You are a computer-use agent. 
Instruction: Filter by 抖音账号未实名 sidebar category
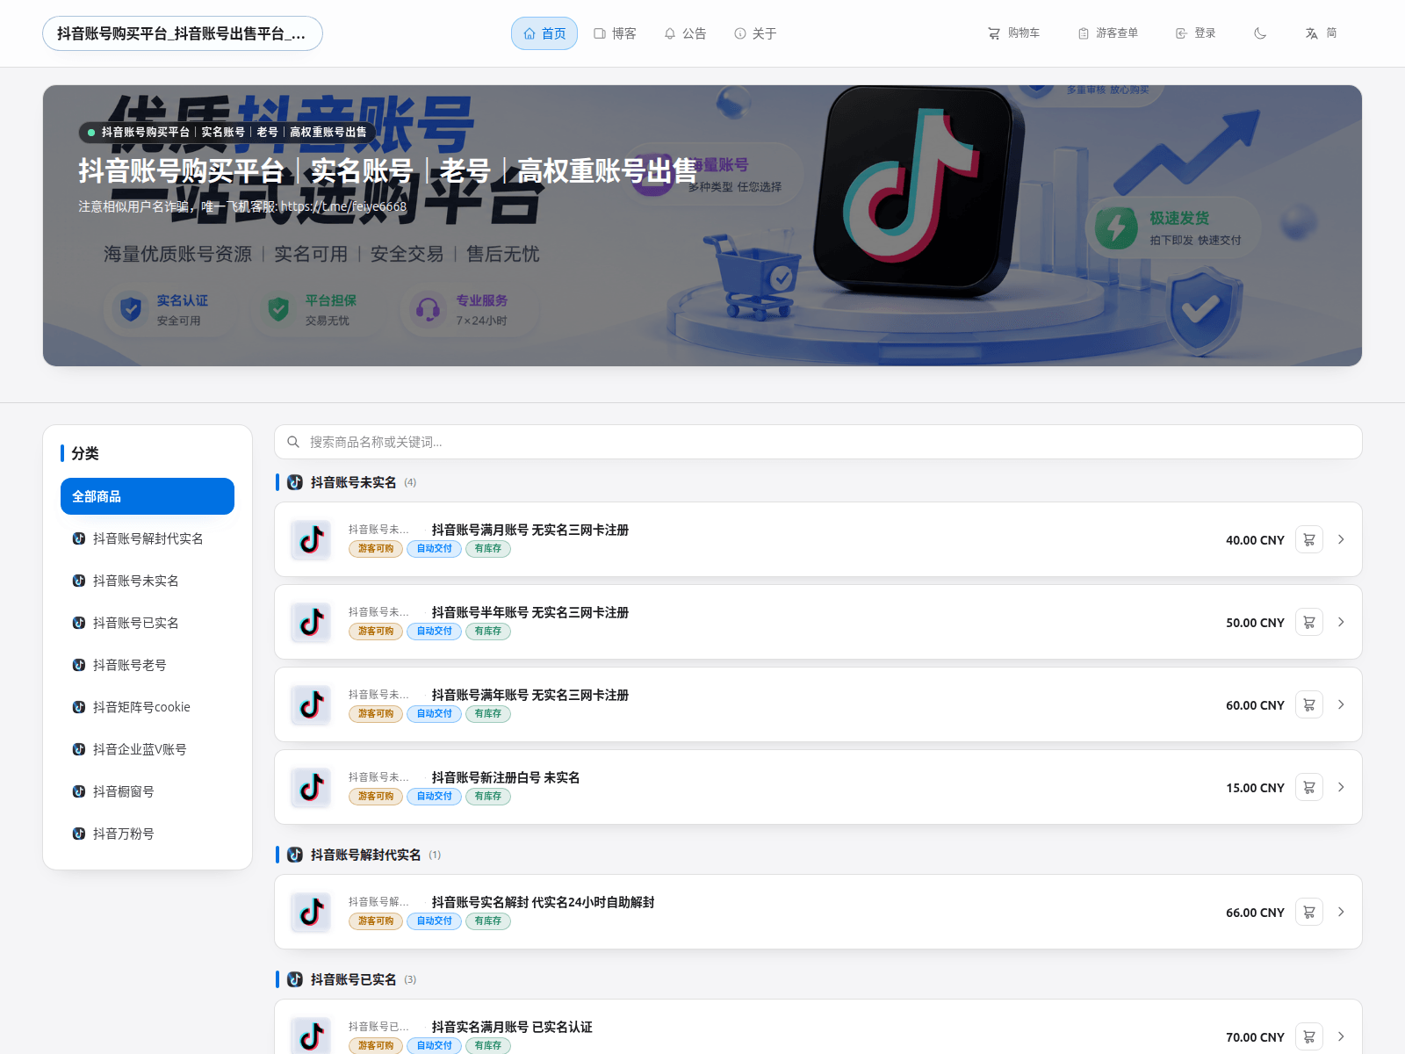[148, 581]
